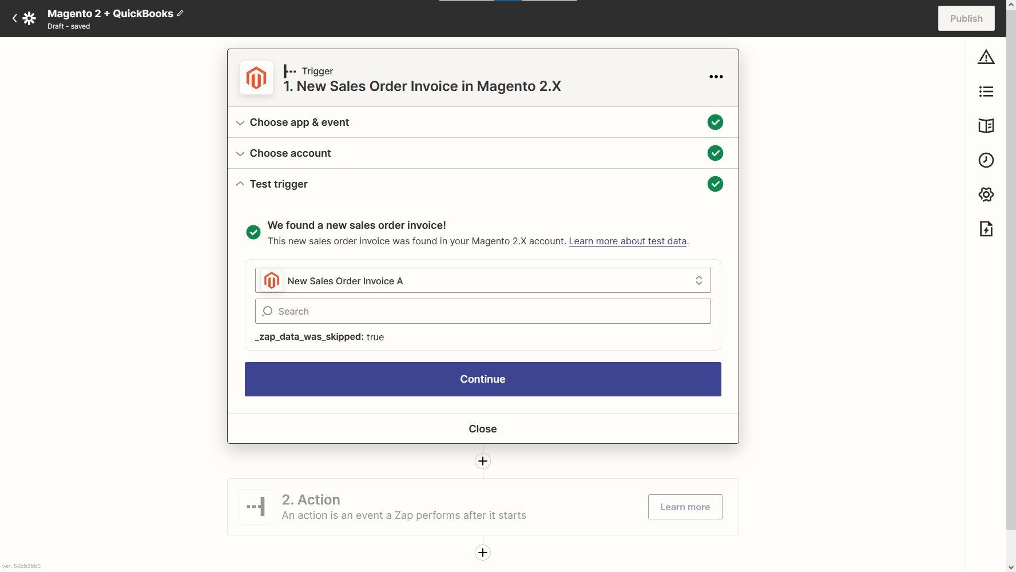Open the Zapier asterisk logo
Image resolution: width=1016 pixels, height=572 pixels.
tap(29, 18)
